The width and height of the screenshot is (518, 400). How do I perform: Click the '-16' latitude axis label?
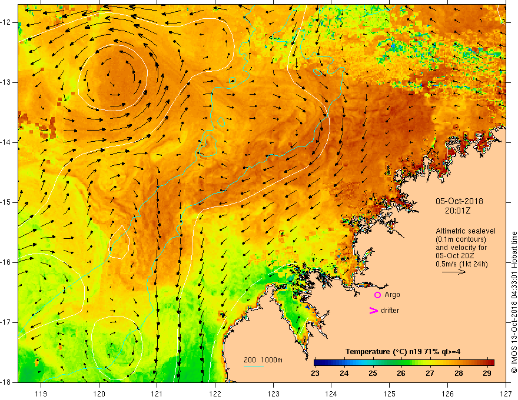tap(6, 262)
